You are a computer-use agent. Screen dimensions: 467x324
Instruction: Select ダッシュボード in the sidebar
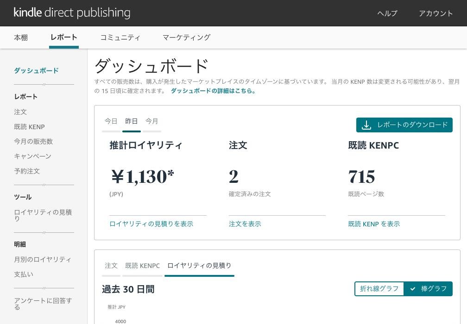point(36,70)
